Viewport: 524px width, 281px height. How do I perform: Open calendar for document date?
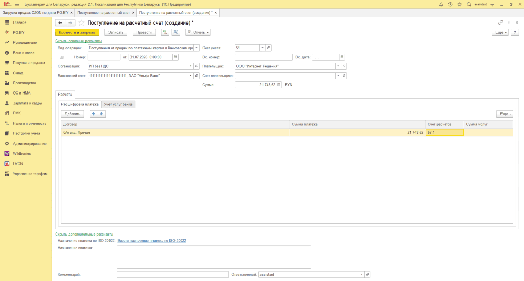pyautogui.click(x=176, y=57)
